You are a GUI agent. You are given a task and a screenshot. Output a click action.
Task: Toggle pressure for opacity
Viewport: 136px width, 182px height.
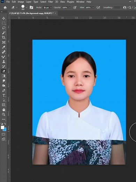[75, 8]
